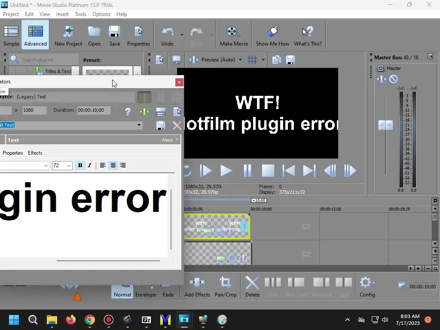Image resolution: width=440 pixels, height=330 pixels.
Task: Open project Properties from toolbar
Action: [138, 35]
